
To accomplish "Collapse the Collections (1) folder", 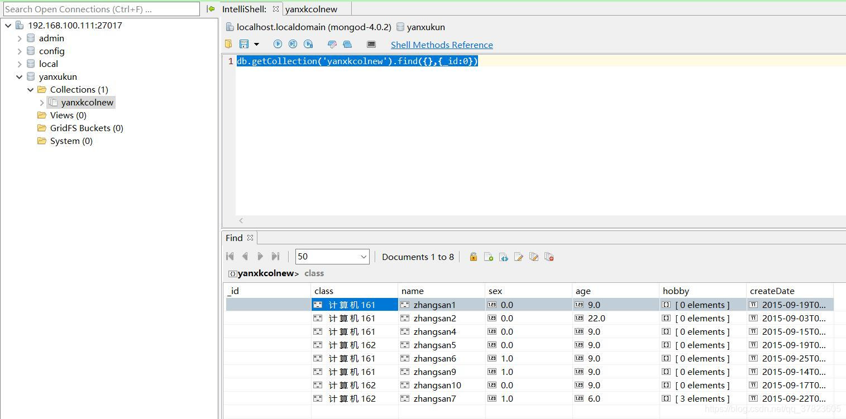I will [x=31, y=89].
